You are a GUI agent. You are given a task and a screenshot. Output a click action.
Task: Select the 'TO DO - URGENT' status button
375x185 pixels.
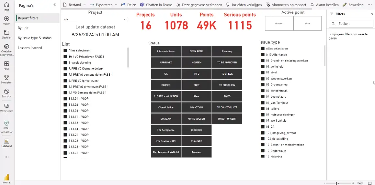tap(227, 119)
